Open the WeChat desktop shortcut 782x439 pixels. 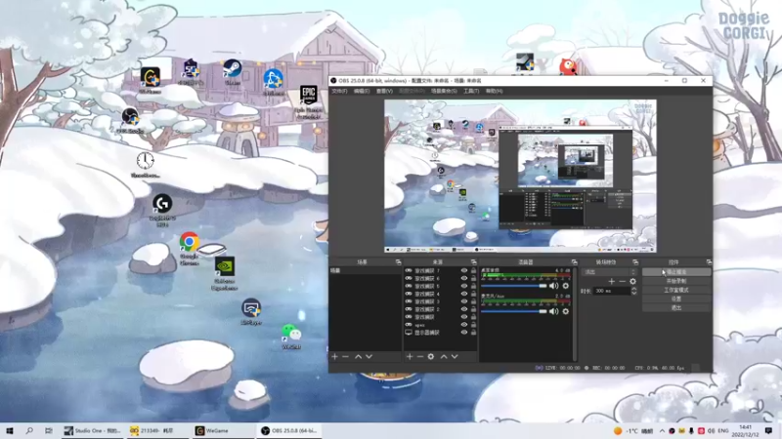(291, 336)
